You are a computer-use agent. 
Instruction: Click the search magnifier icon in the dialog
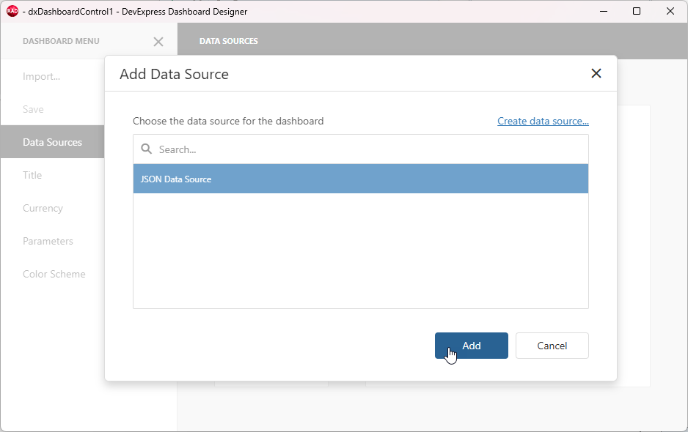coord(145,149)
